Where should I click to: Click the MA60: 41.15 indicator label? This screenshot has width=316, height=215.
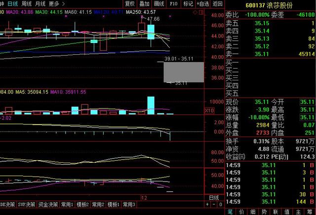coord(78,12)
